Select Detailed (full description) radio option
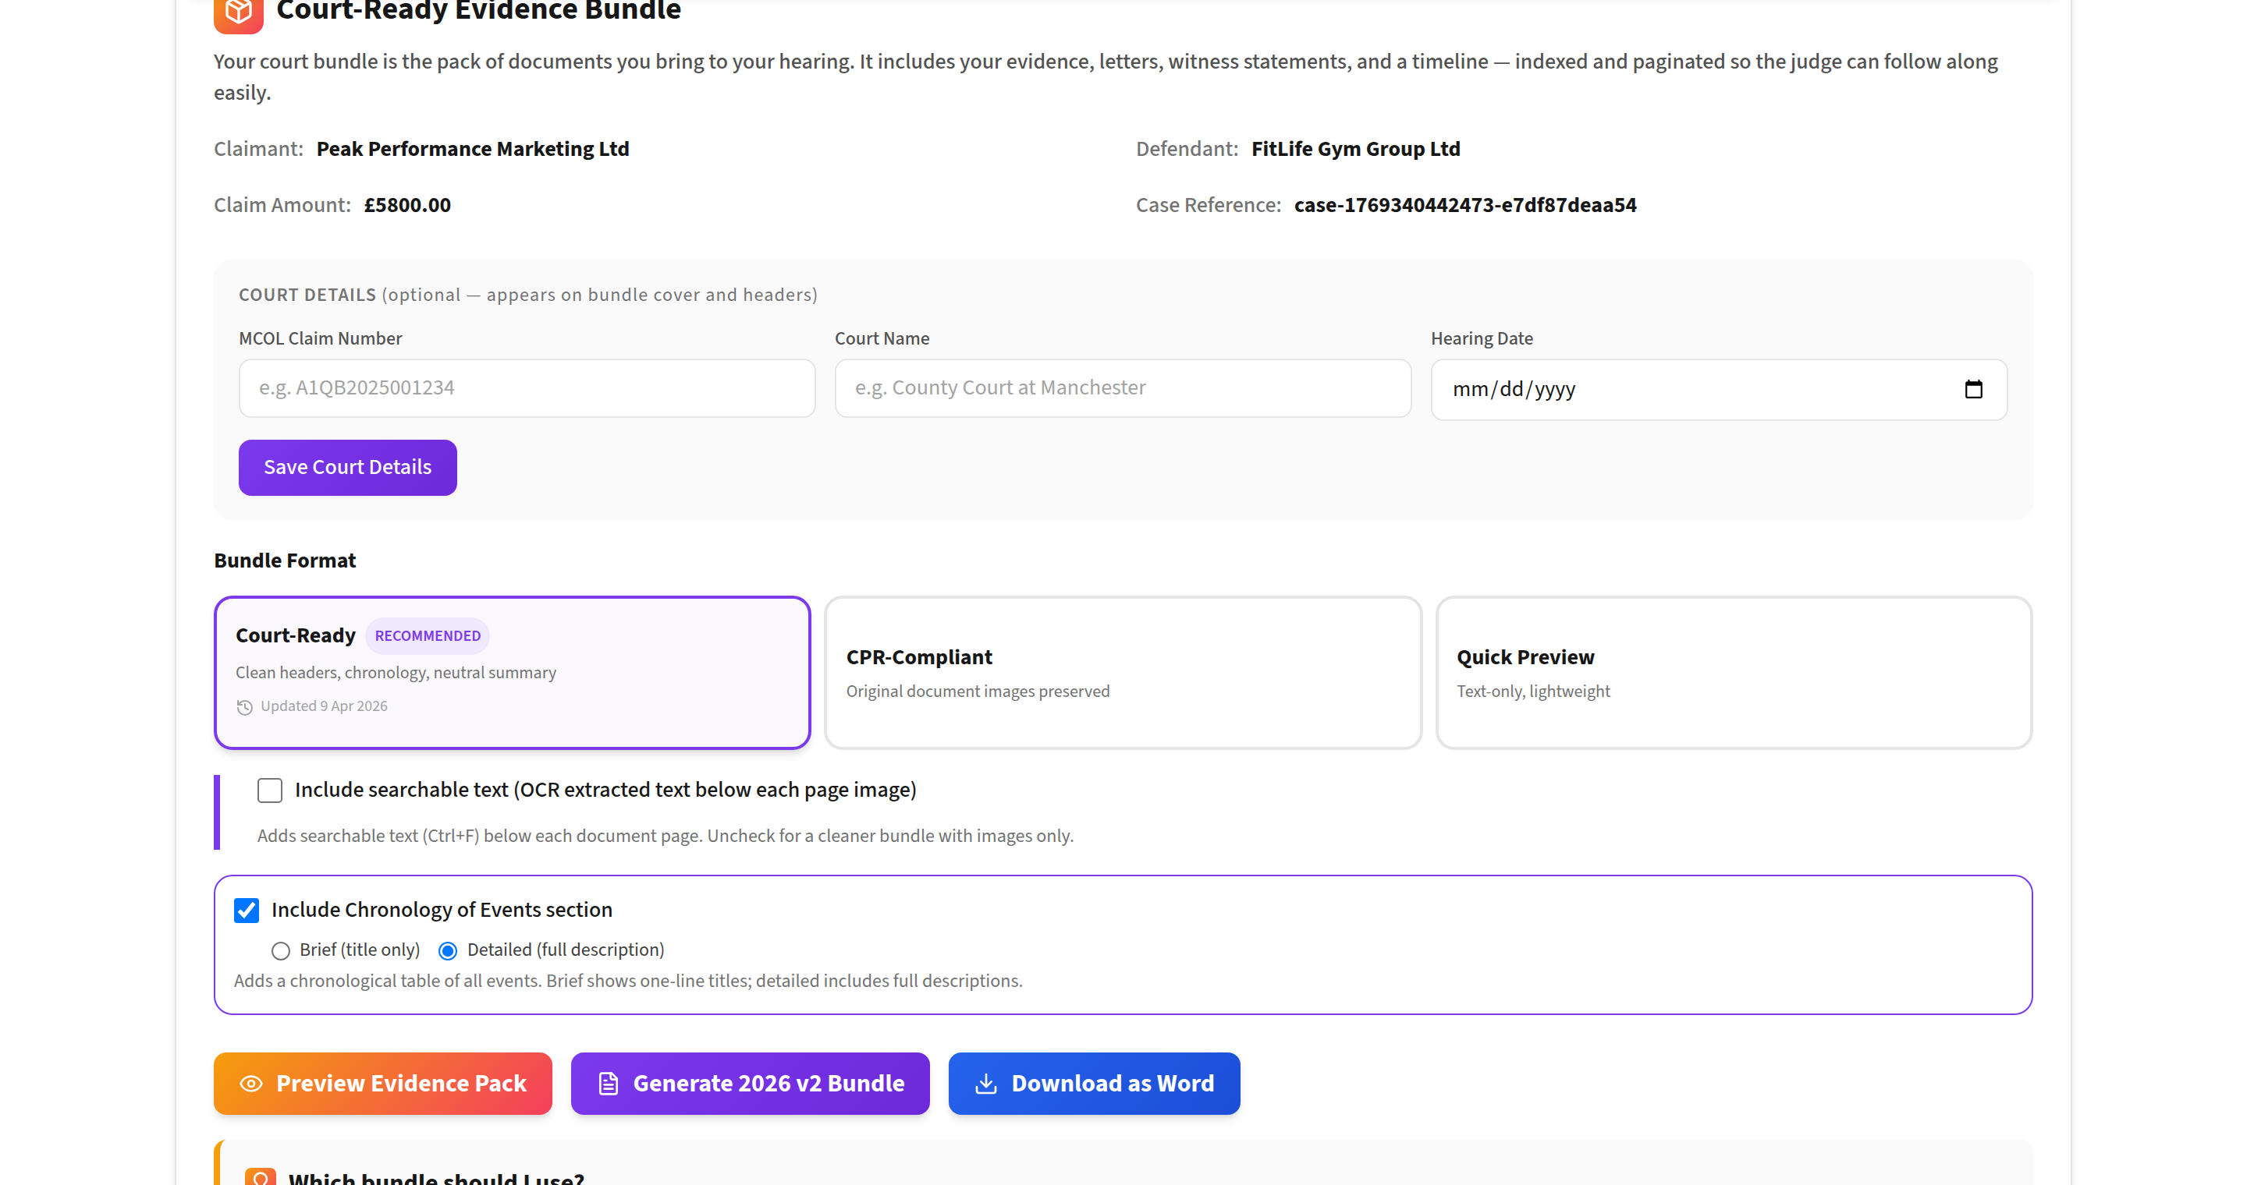 (x=448, y=950)
